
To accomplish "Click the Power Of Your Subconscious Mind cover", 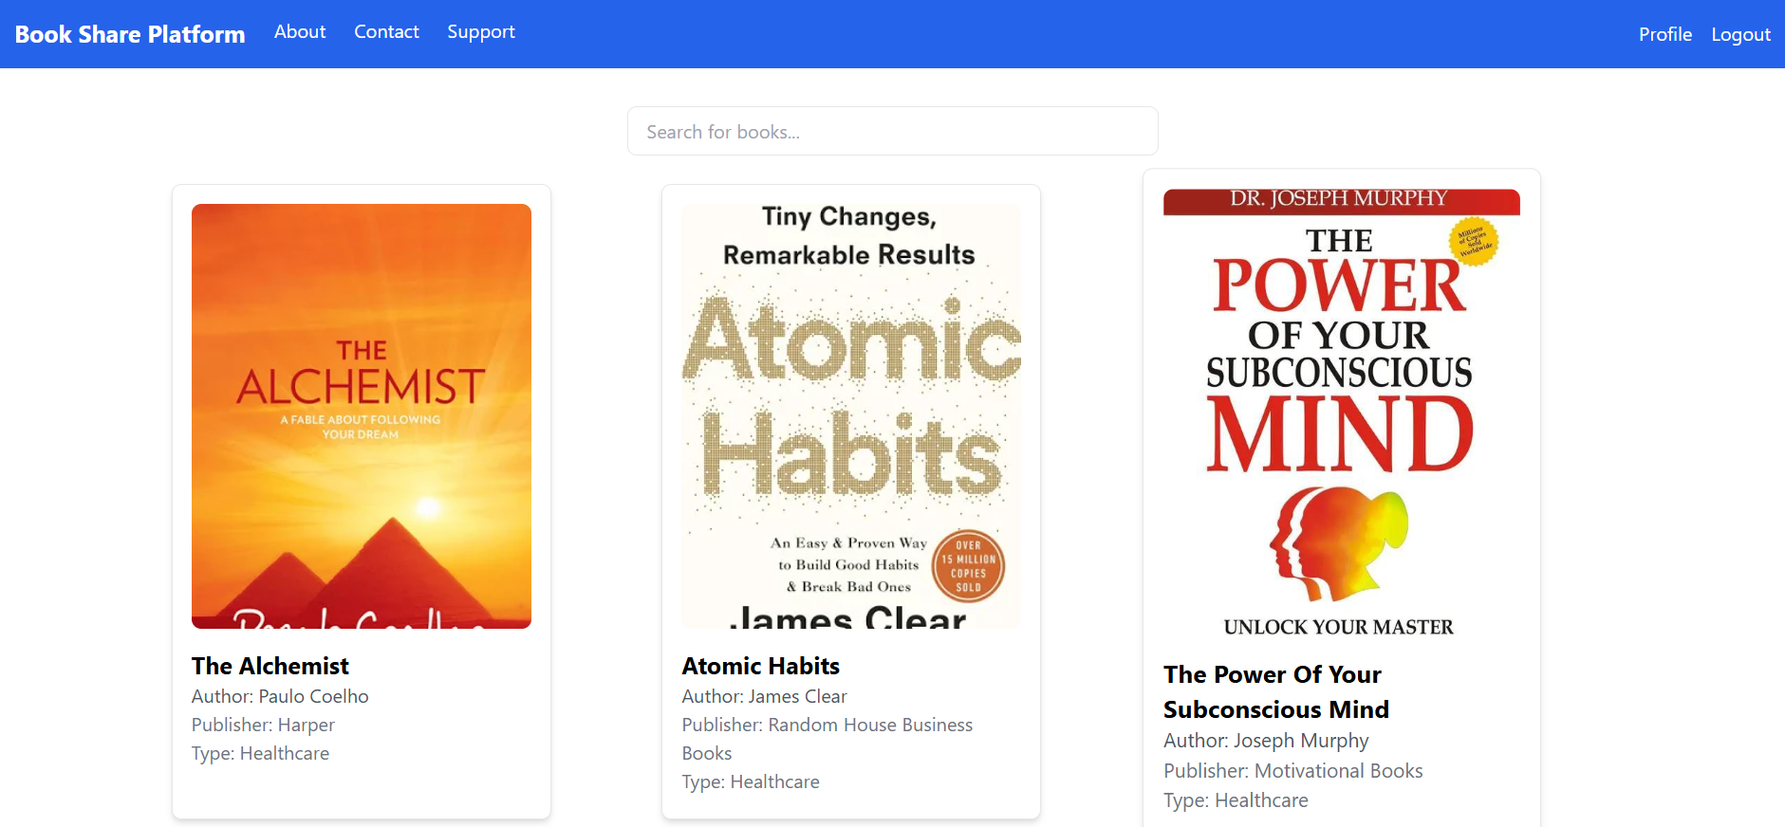I will click(x=1341, y=415).
